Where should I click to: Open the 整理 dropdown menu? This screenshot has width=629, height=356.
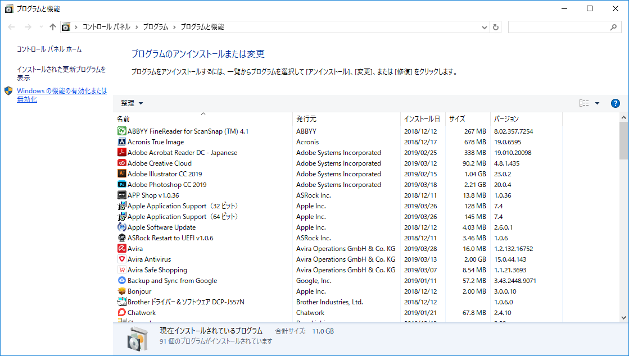point(132,103)
